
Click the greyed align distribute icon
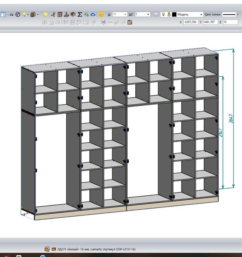point(66,22)
